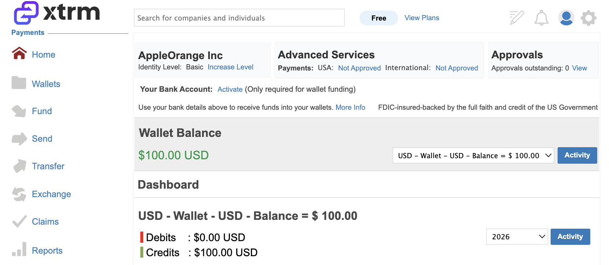The width and height of the screenshot is (609, 265).
Task: Click Activate bank account link
Action: [x=230, y=89]
